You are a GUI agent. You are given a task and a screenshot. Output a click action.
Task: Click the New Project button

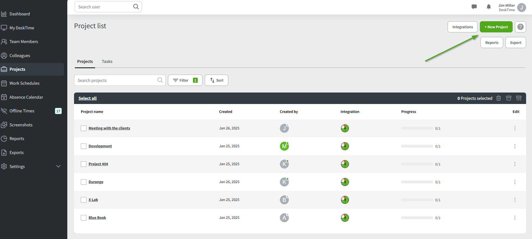pyautogui.click(x=496, y=27)
